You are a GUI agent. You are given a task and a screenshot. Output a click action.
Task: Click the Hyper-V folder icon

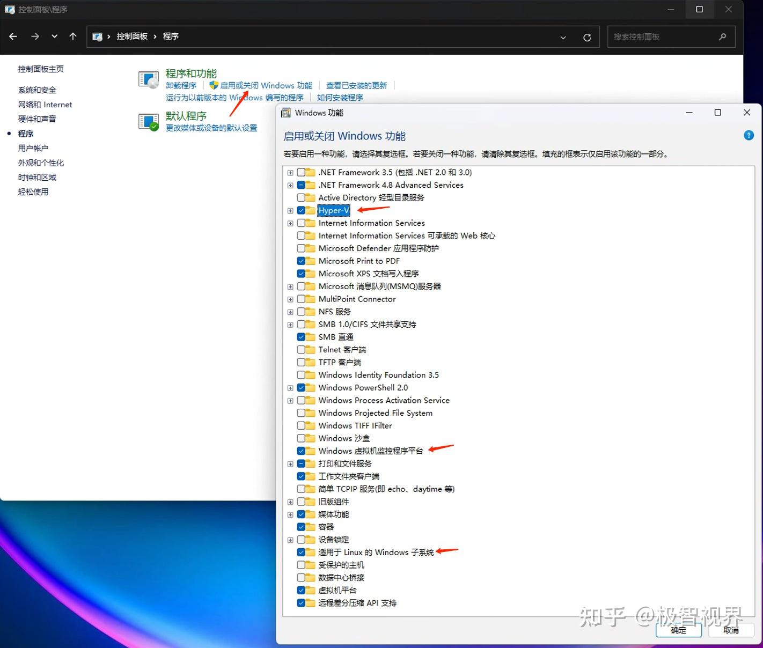(x=310, y=210)
